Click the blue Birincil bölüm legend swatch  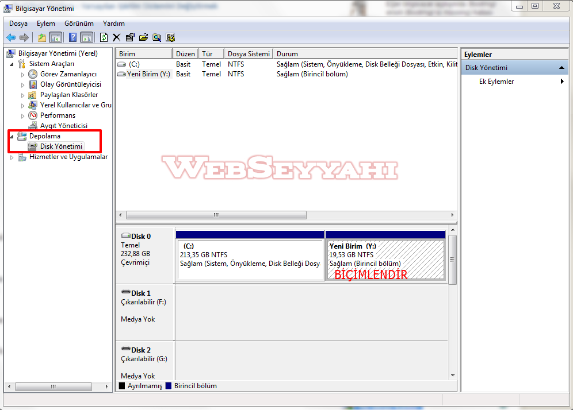point(169,386)
